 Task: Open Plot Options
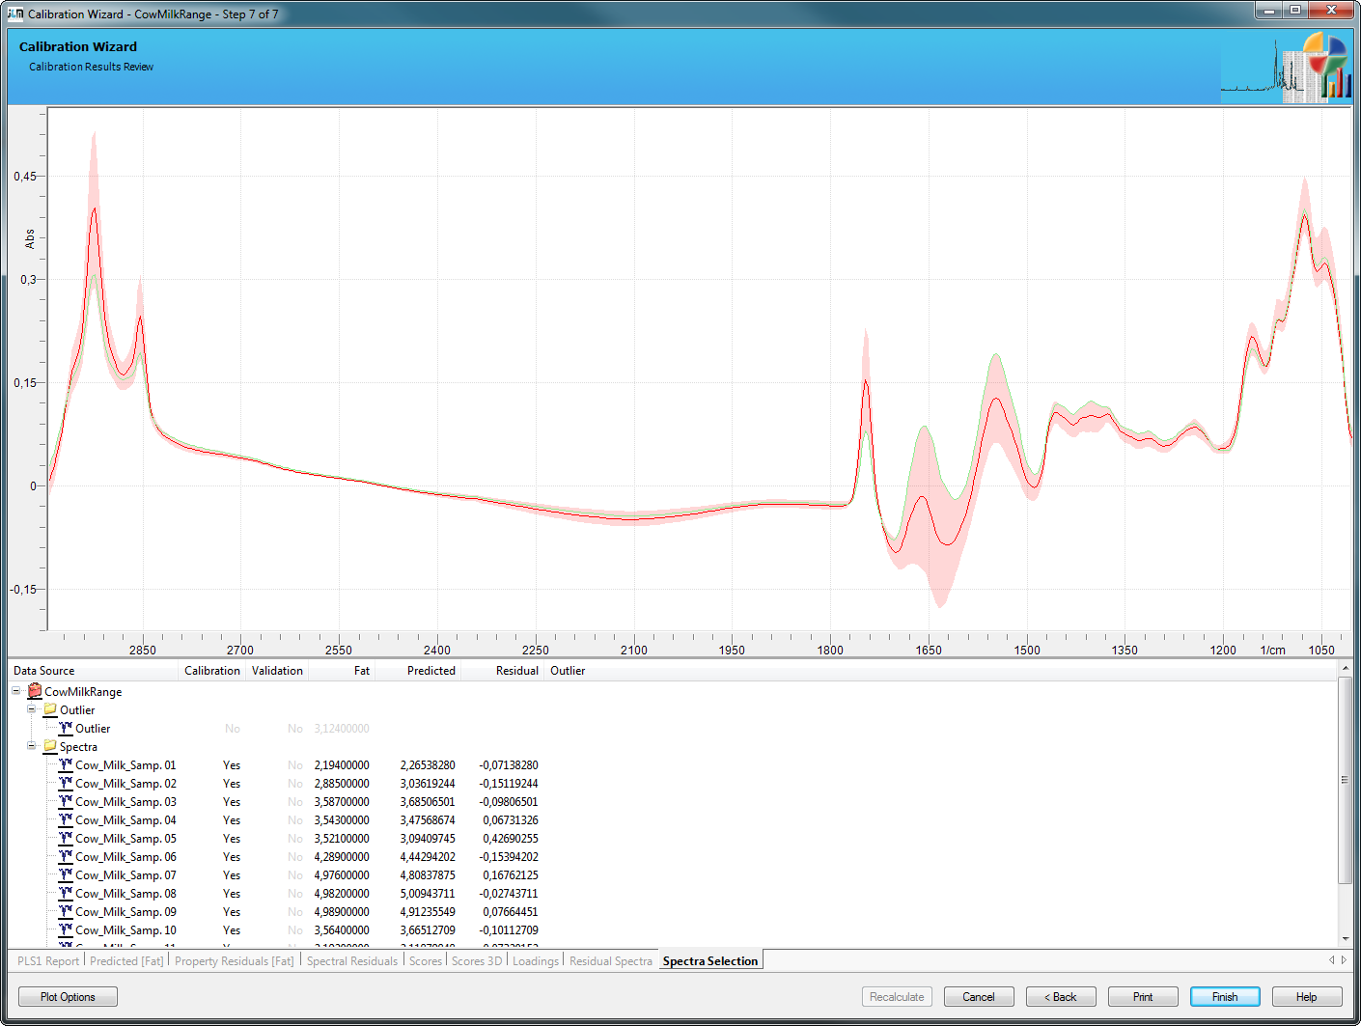[x=68, y=997]
